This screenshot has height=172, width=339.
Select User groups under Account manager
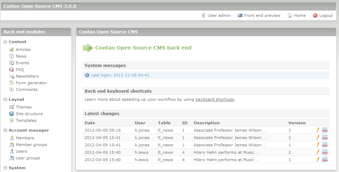click(28, 158)
